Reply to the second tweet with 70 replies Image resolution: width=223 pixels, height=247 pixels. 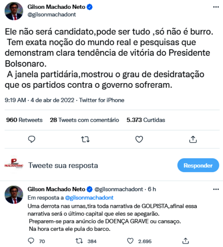coord(32,241)
